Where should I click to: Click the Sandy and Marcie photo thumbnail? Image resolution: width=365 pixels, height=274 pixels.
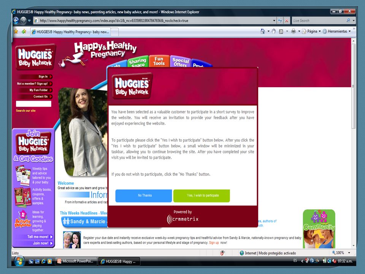tap(72, 240)
